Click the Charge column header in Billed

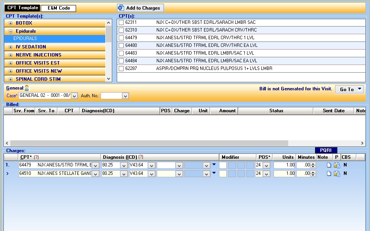182,111
